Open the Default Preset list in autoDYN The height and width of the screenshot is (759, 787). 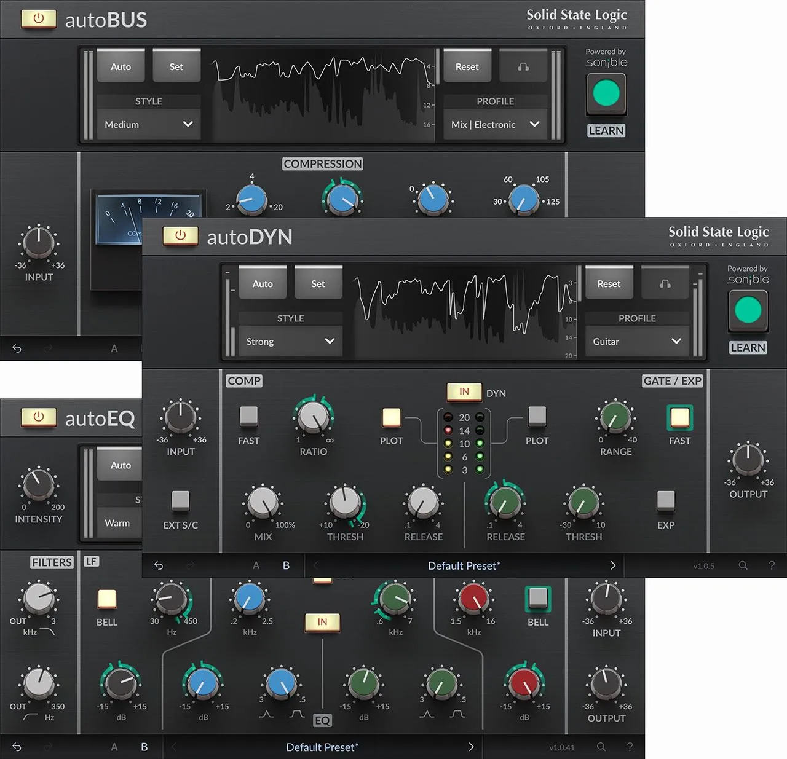464,565
